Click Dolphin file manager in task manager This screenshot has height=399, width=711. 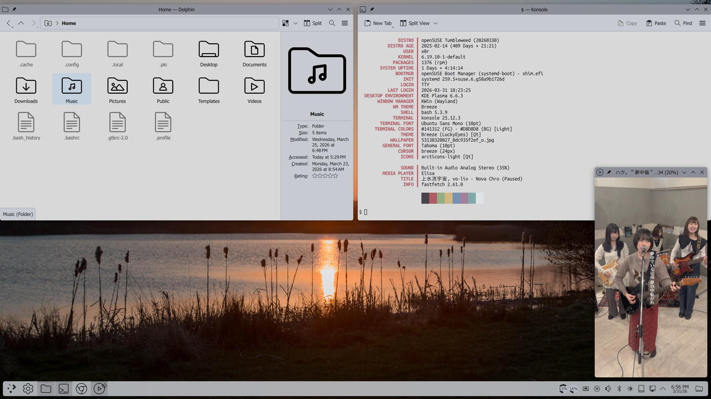pos(46,389)
